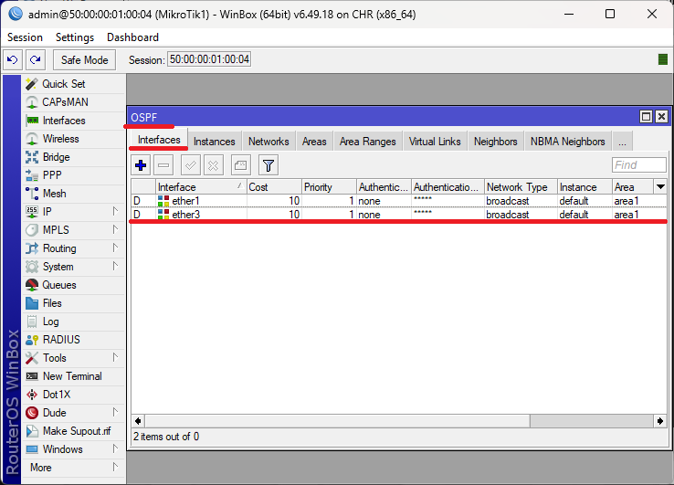This screenshot has width=674, height=485.
Task: Open New Terminal from sidebar
Action: click(x=71, y=376)
